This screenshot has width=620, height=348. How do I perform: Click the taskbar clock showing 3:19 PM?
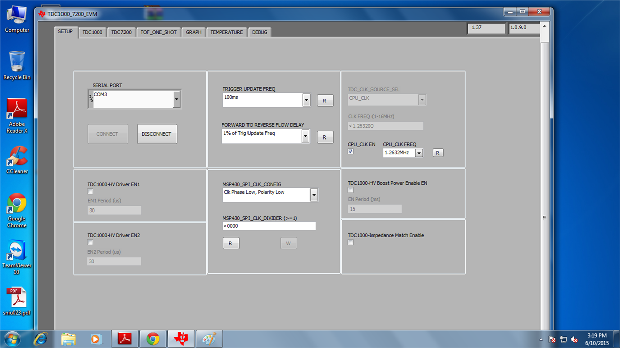pyautogui.click(x=597, y=339)
